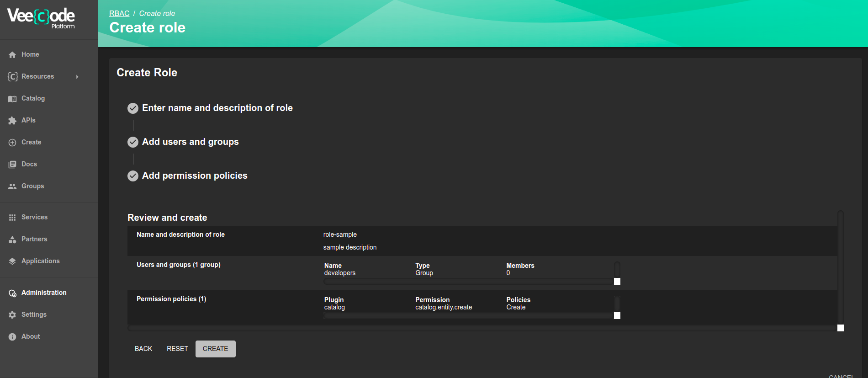Click the checkmark beside 'Add users and groups'

tap(133, 142)
